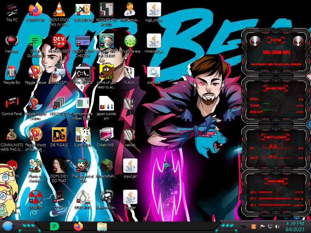Select the COMMUNISTS HATE THIS G... icon
Screen dimensions: 311x233
click(x=12, y=140)
